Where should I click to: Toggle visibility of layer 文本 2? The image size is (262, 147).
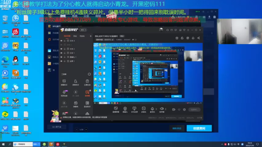61,49
